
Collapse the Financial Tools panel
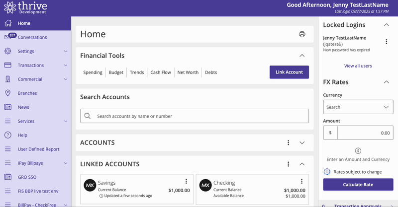point(301,56)
